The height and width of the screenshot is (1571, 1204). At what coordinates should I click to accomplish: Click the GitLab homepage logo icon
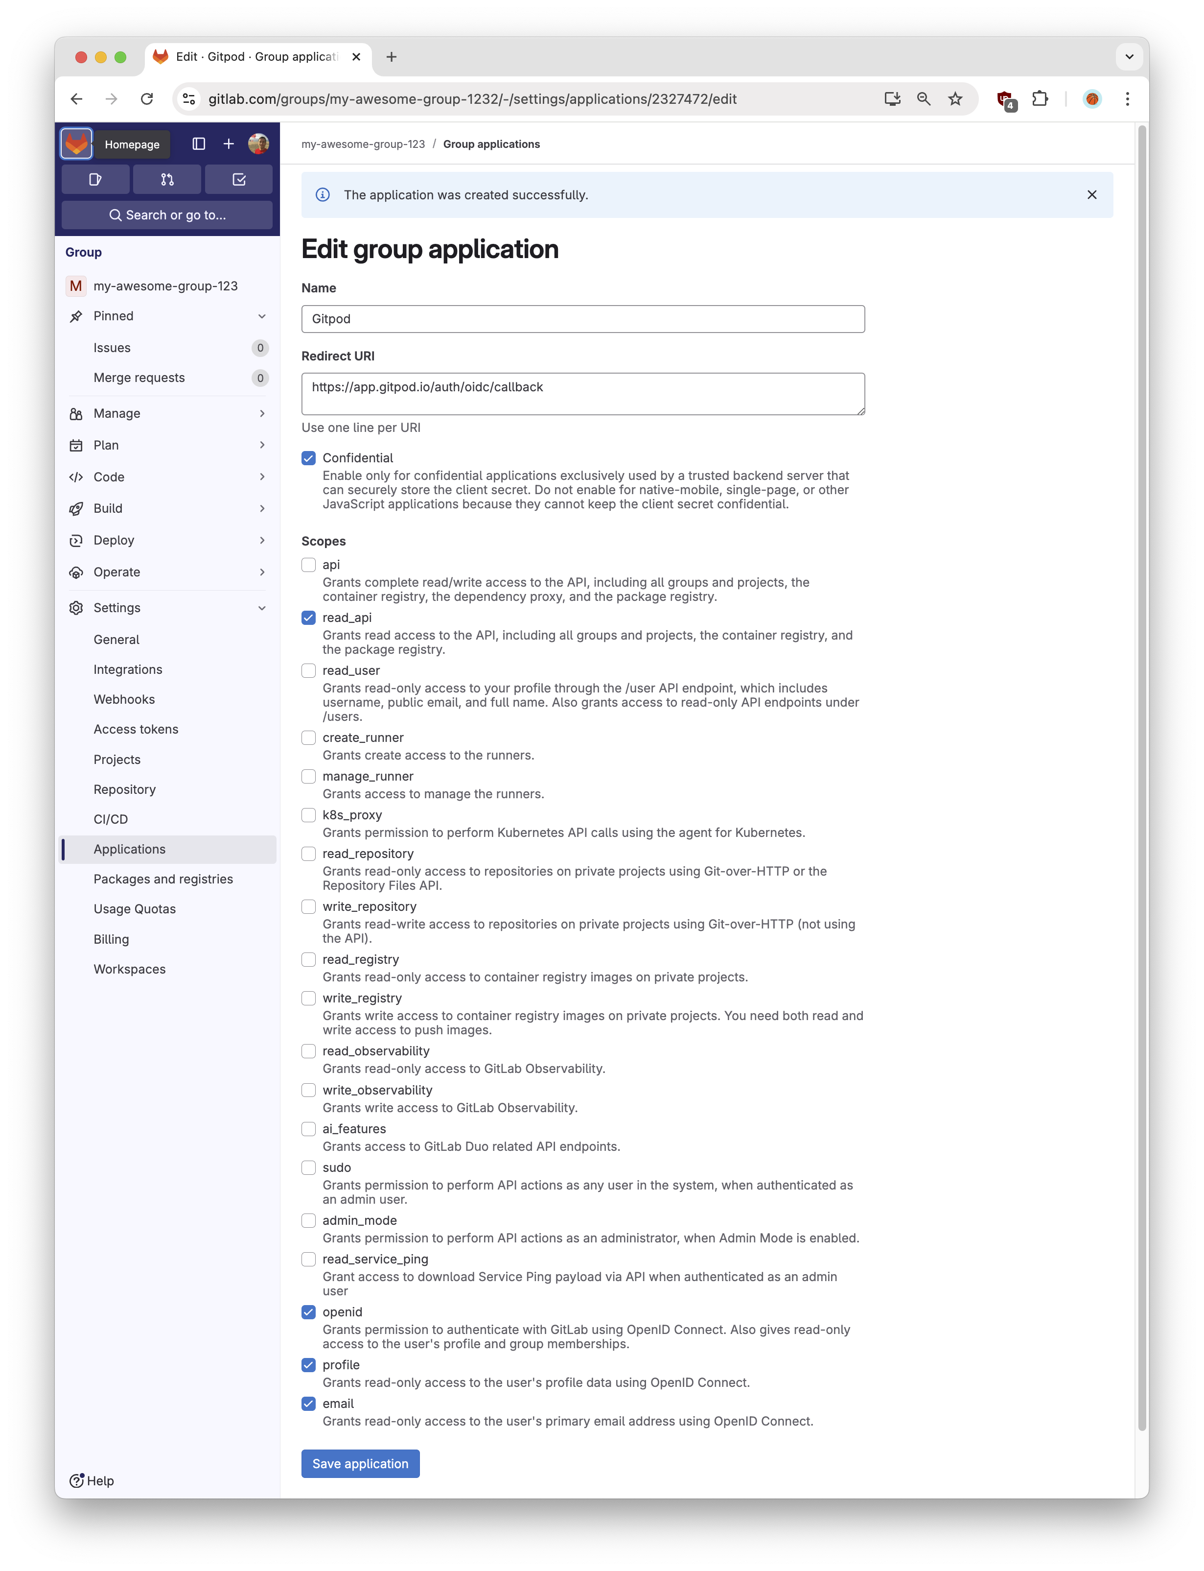[x=77, y=144]
